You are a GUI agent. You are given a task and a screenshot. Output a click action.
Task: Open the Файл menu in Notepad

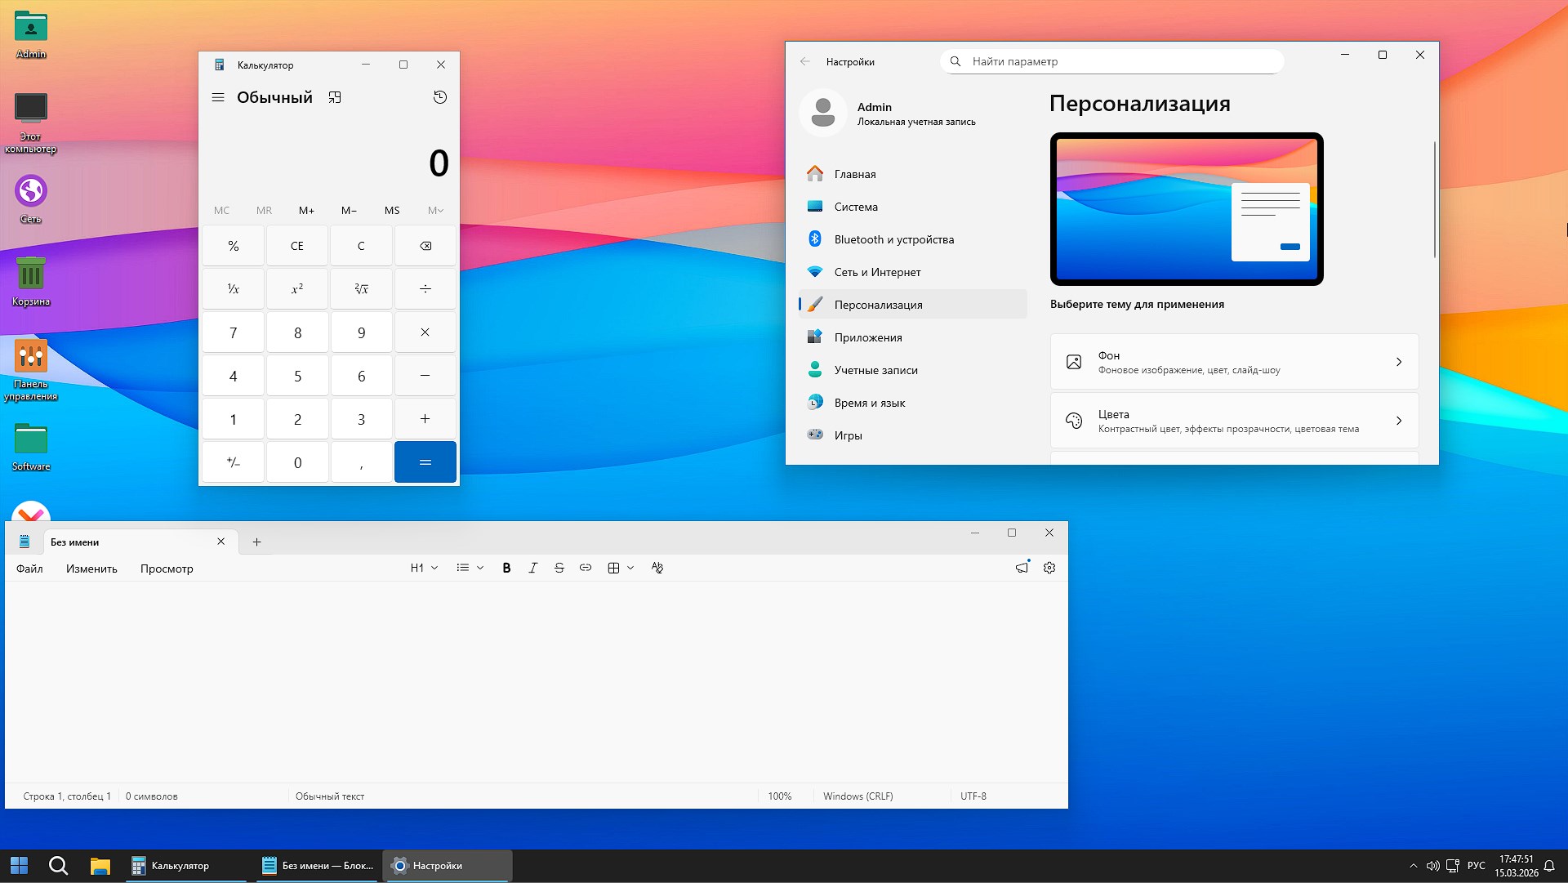(x=29, y=569)
